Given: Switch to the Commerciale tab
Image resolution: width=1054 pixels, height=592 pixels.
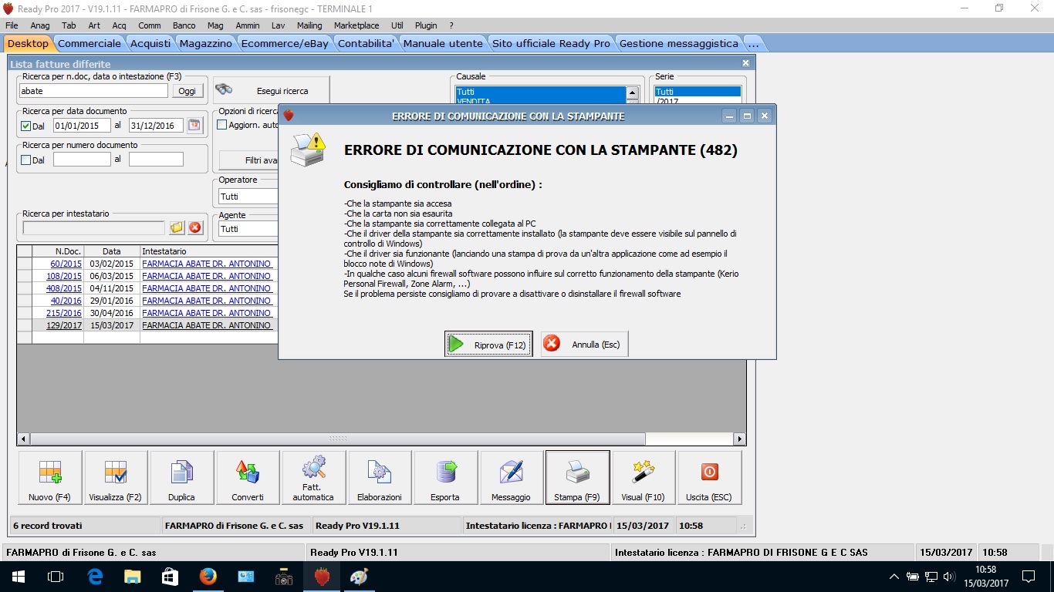Looking at the screenshot, I should pyautogui.click(x=90, y=43).
